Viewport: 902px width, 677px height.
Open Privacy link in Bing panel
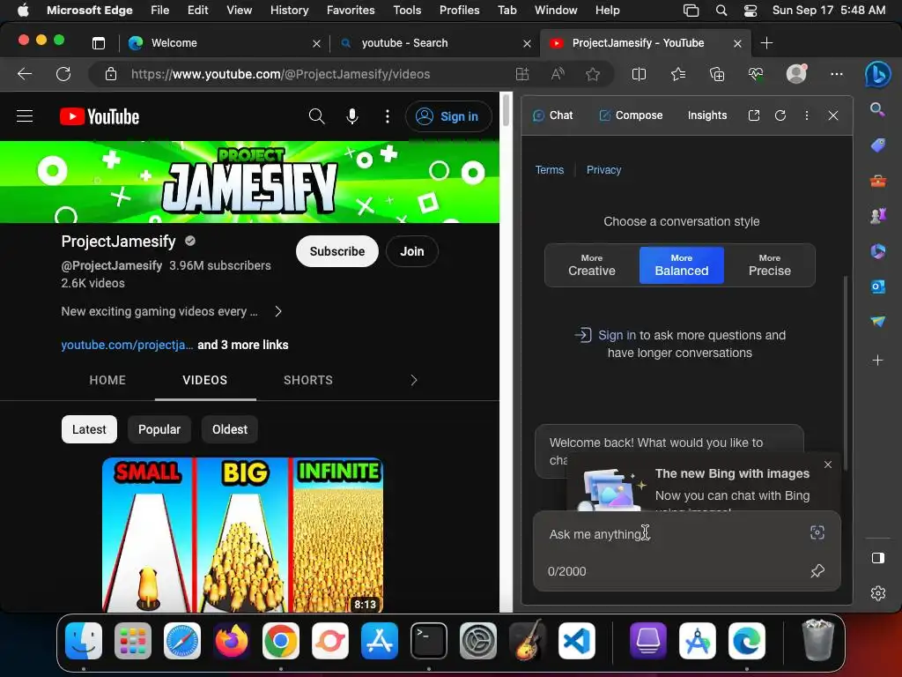(x=603, y=170)
